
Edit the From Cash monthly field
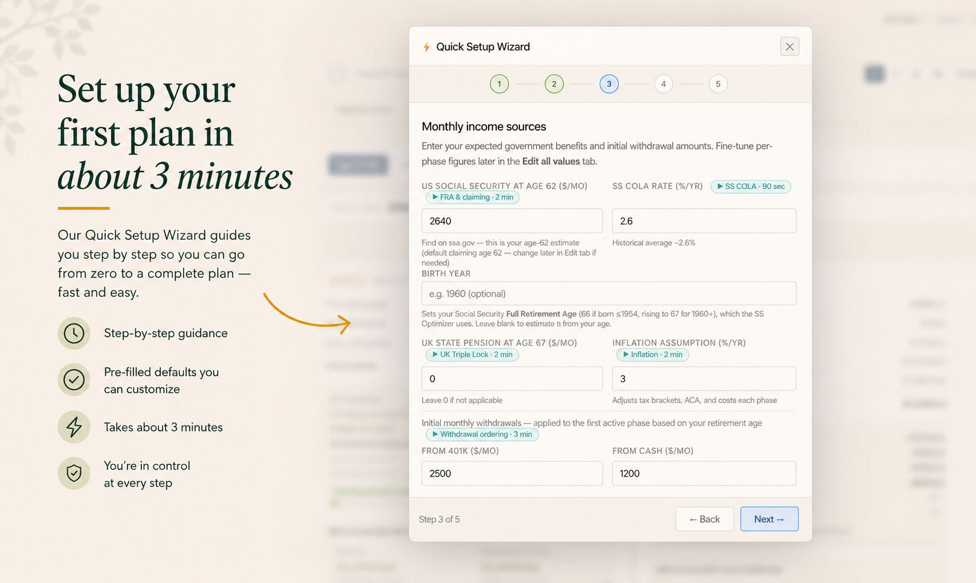point(704,474)
